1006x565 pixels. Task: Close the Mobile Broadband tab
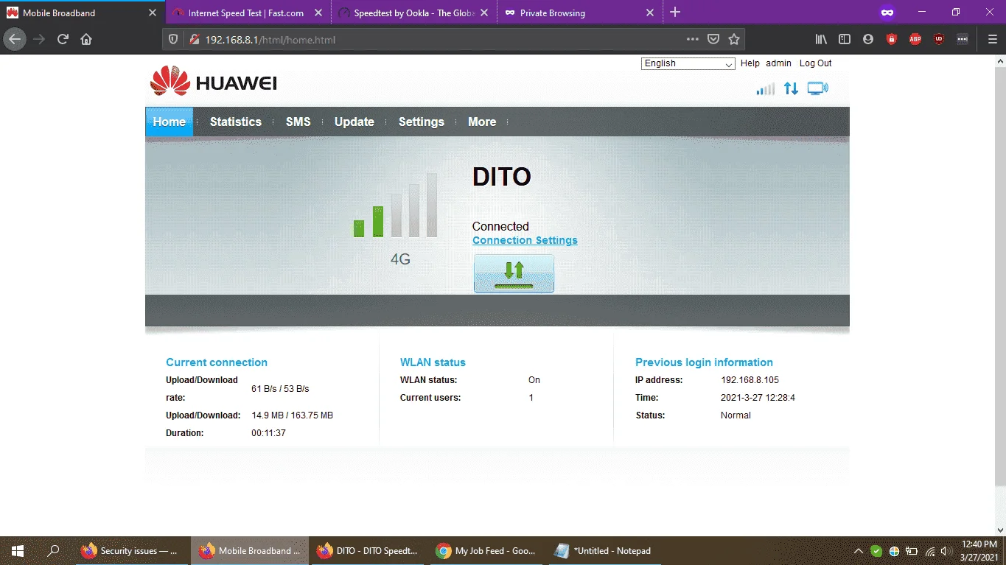point(153,13)
